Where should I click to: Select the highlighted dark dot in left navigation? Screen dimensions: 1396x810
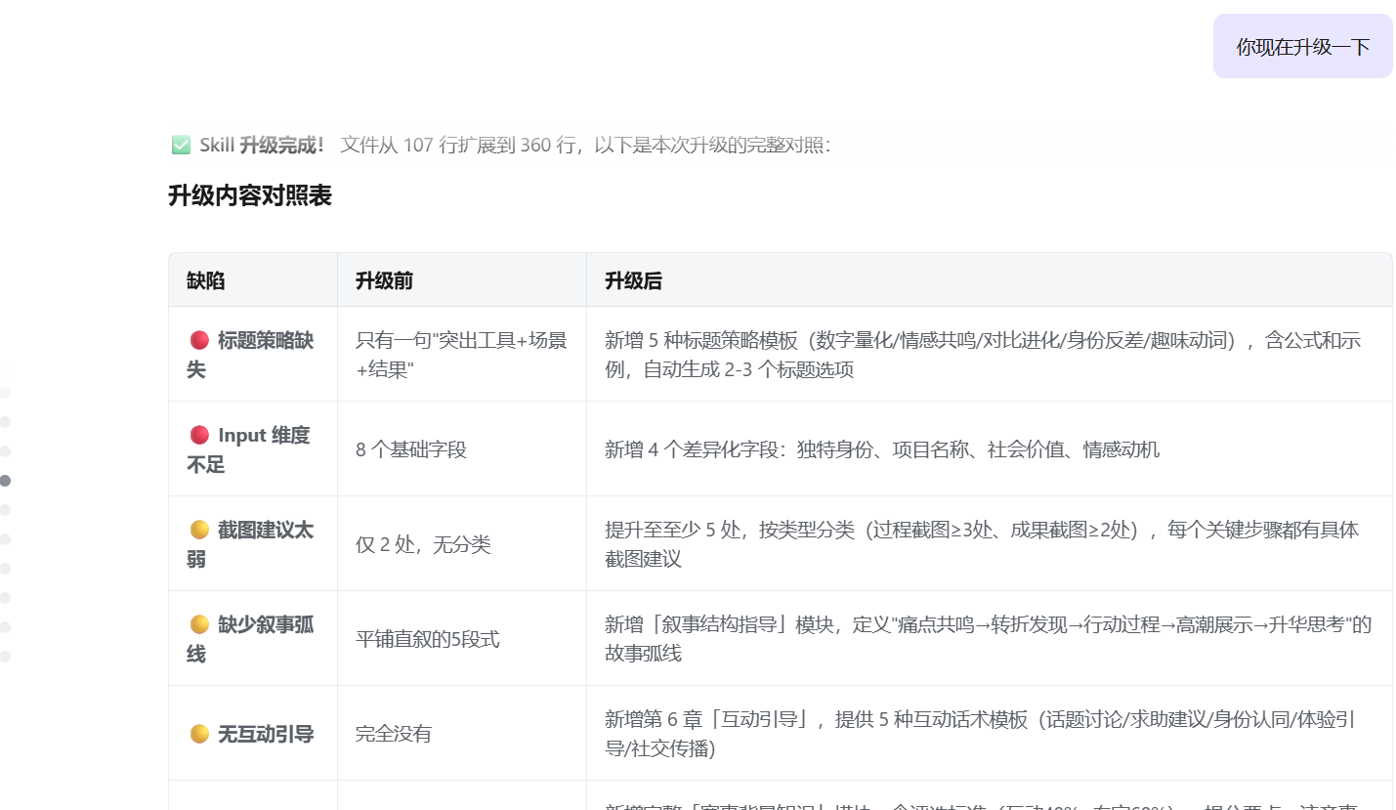click(5, 481)
